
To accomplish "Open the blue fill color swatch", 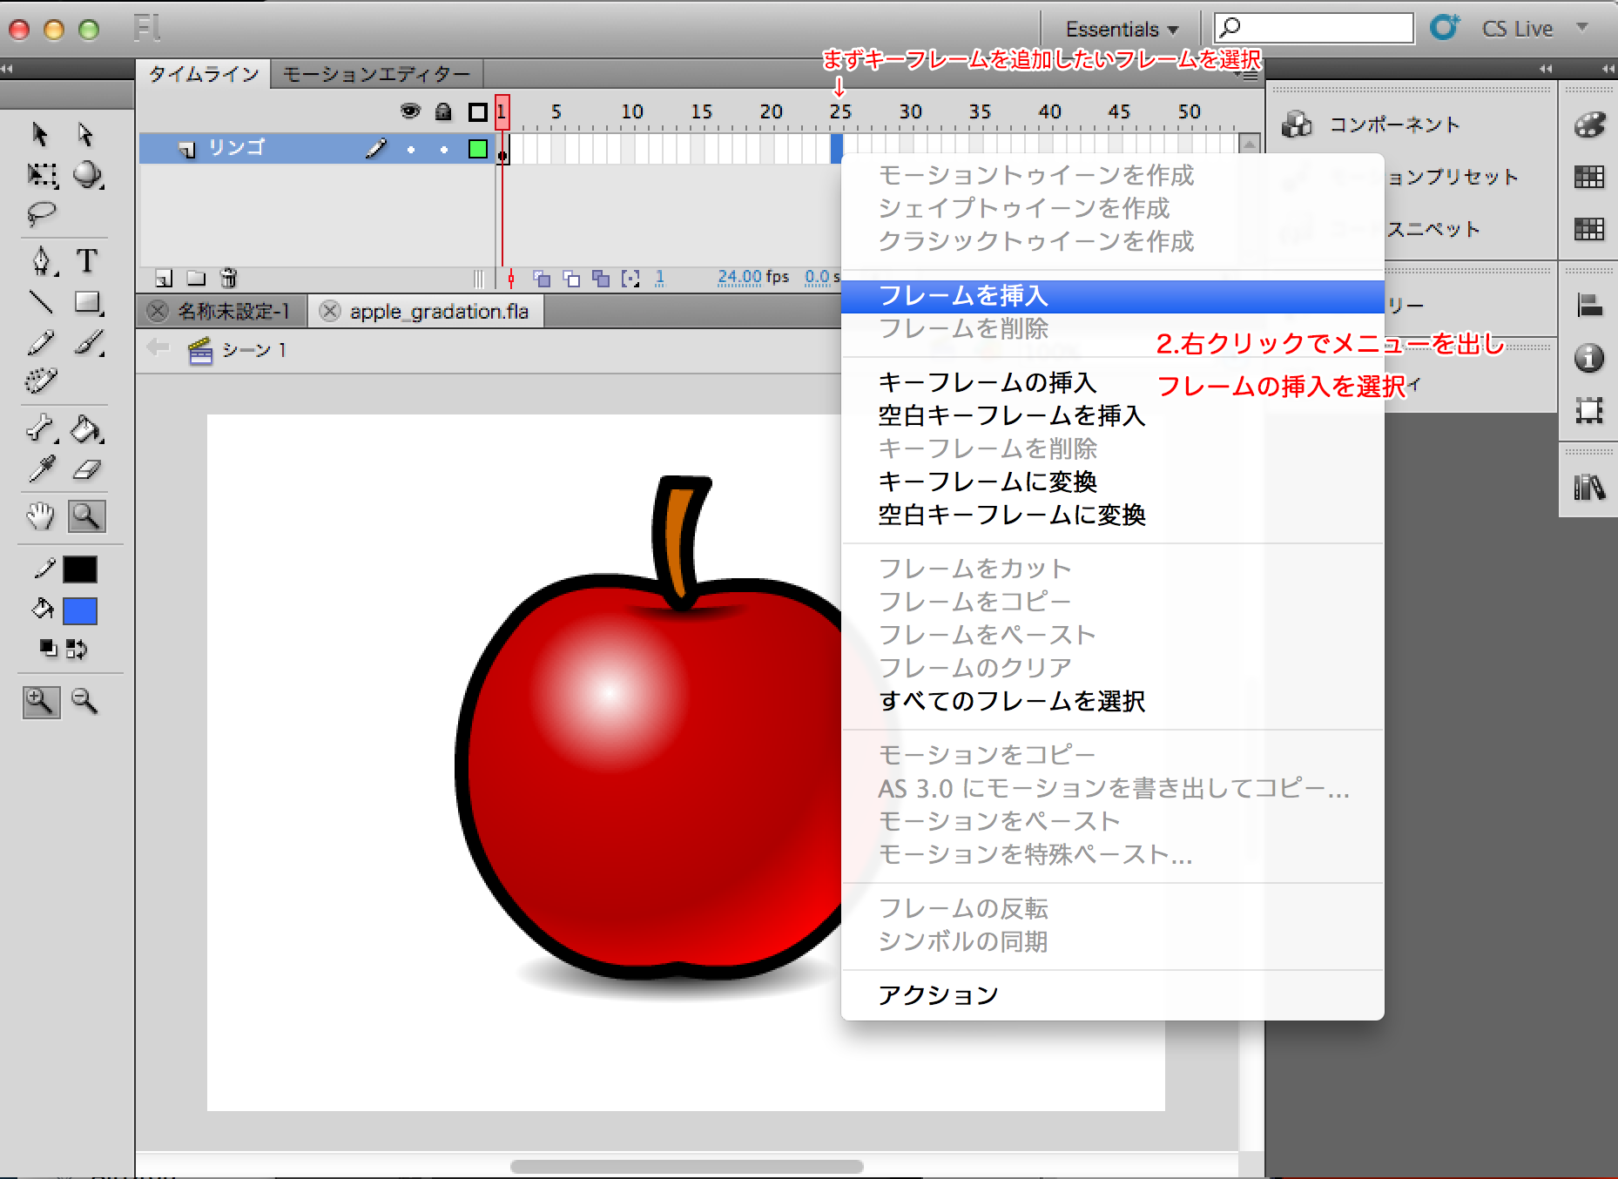I will click(80, 611).
